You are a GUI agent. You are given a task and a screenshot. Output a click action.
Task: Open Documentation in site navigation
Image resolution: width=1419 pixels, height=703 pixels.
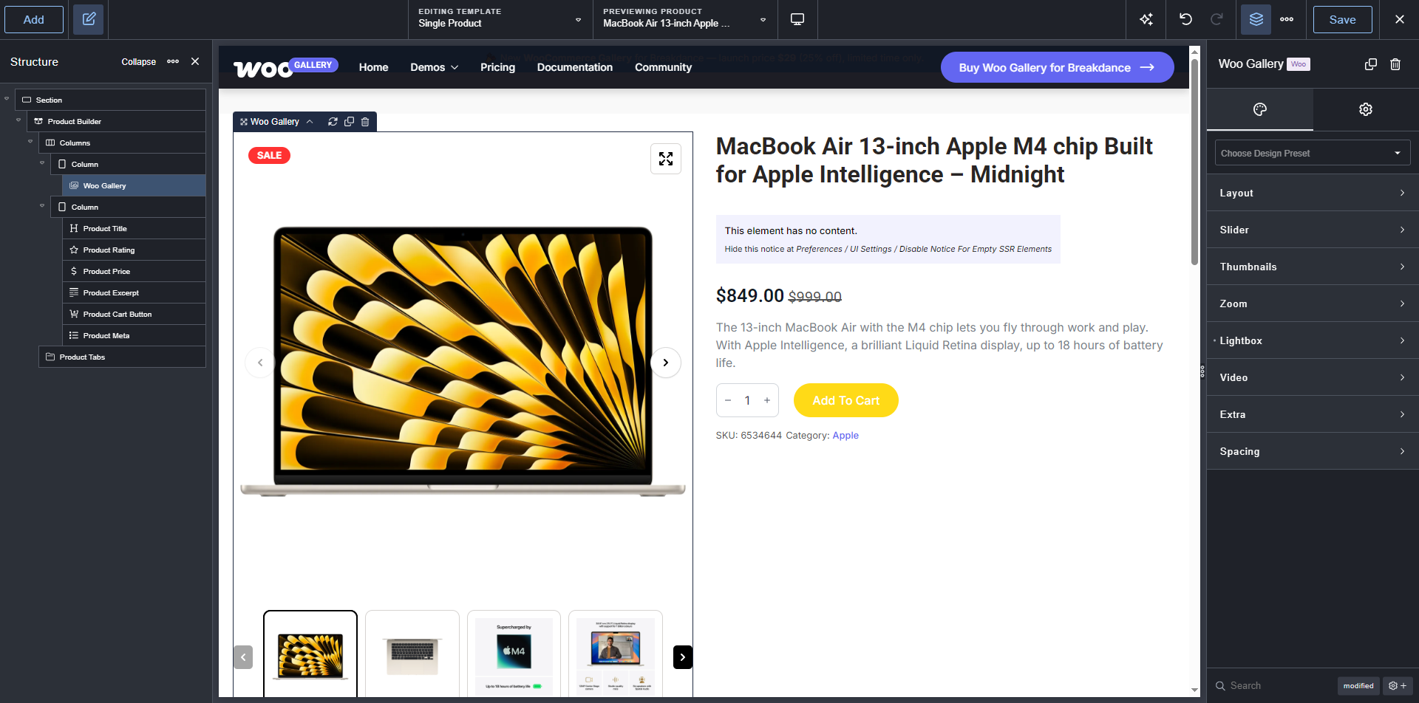point(575,67)
